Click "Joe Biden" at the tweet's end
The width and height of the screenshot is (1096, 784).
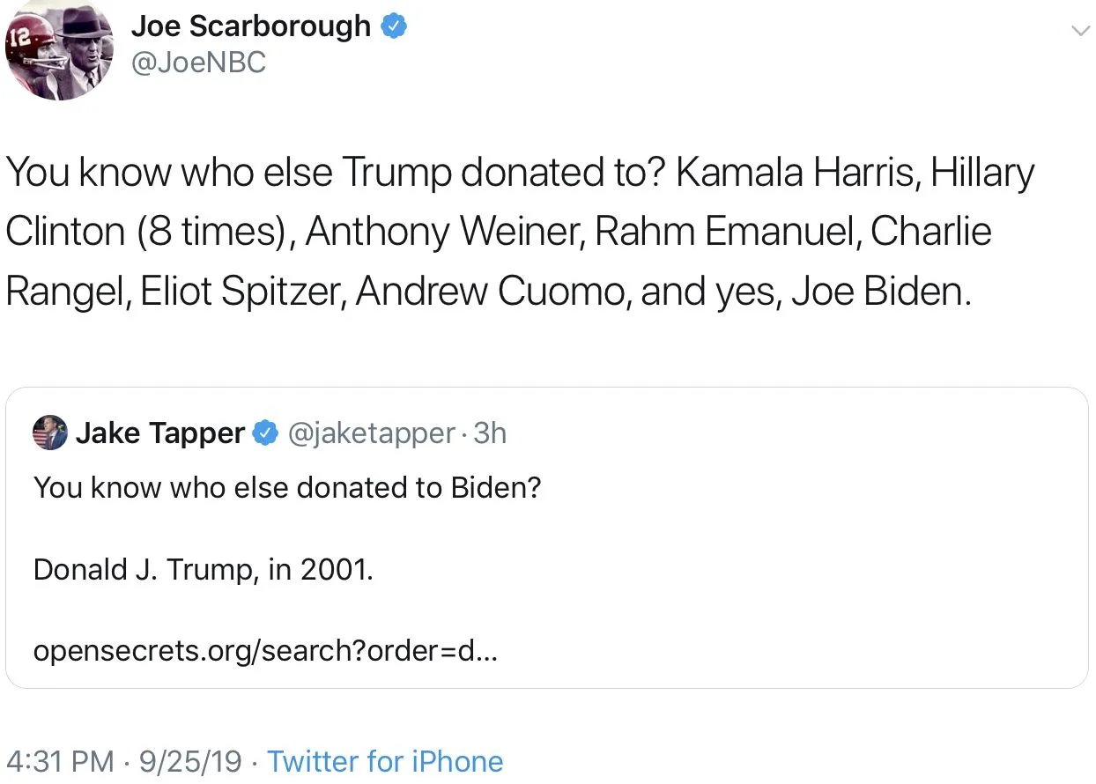880,292
